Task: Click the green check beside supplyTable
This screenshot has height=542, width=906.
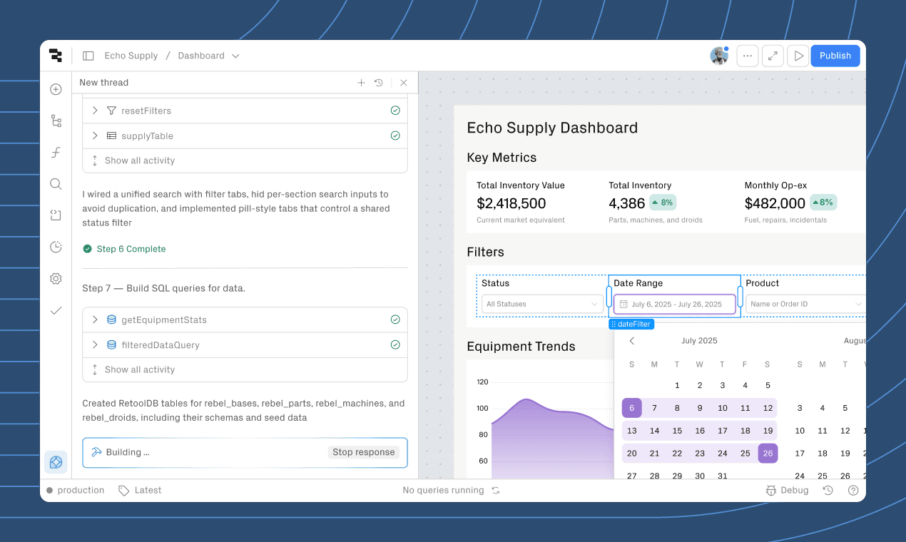Action: (x=395, y=135)
